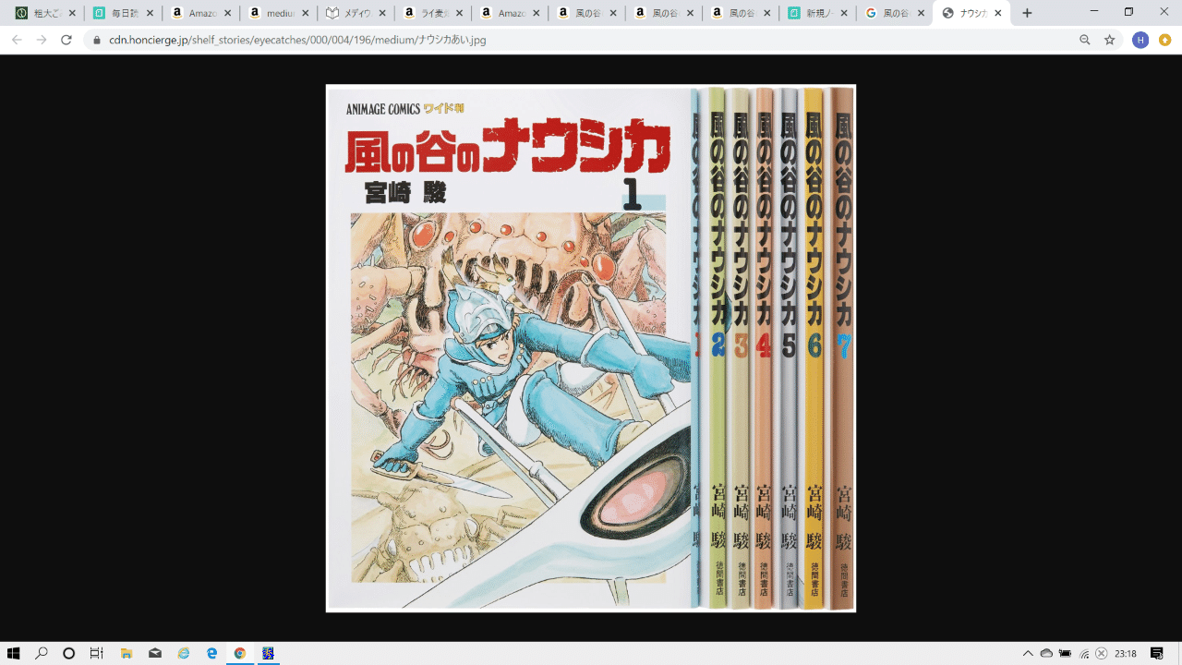Viewport: 1182px width, 665px height.
Task: Close the medium tab
Action: (x=305, y=13)
